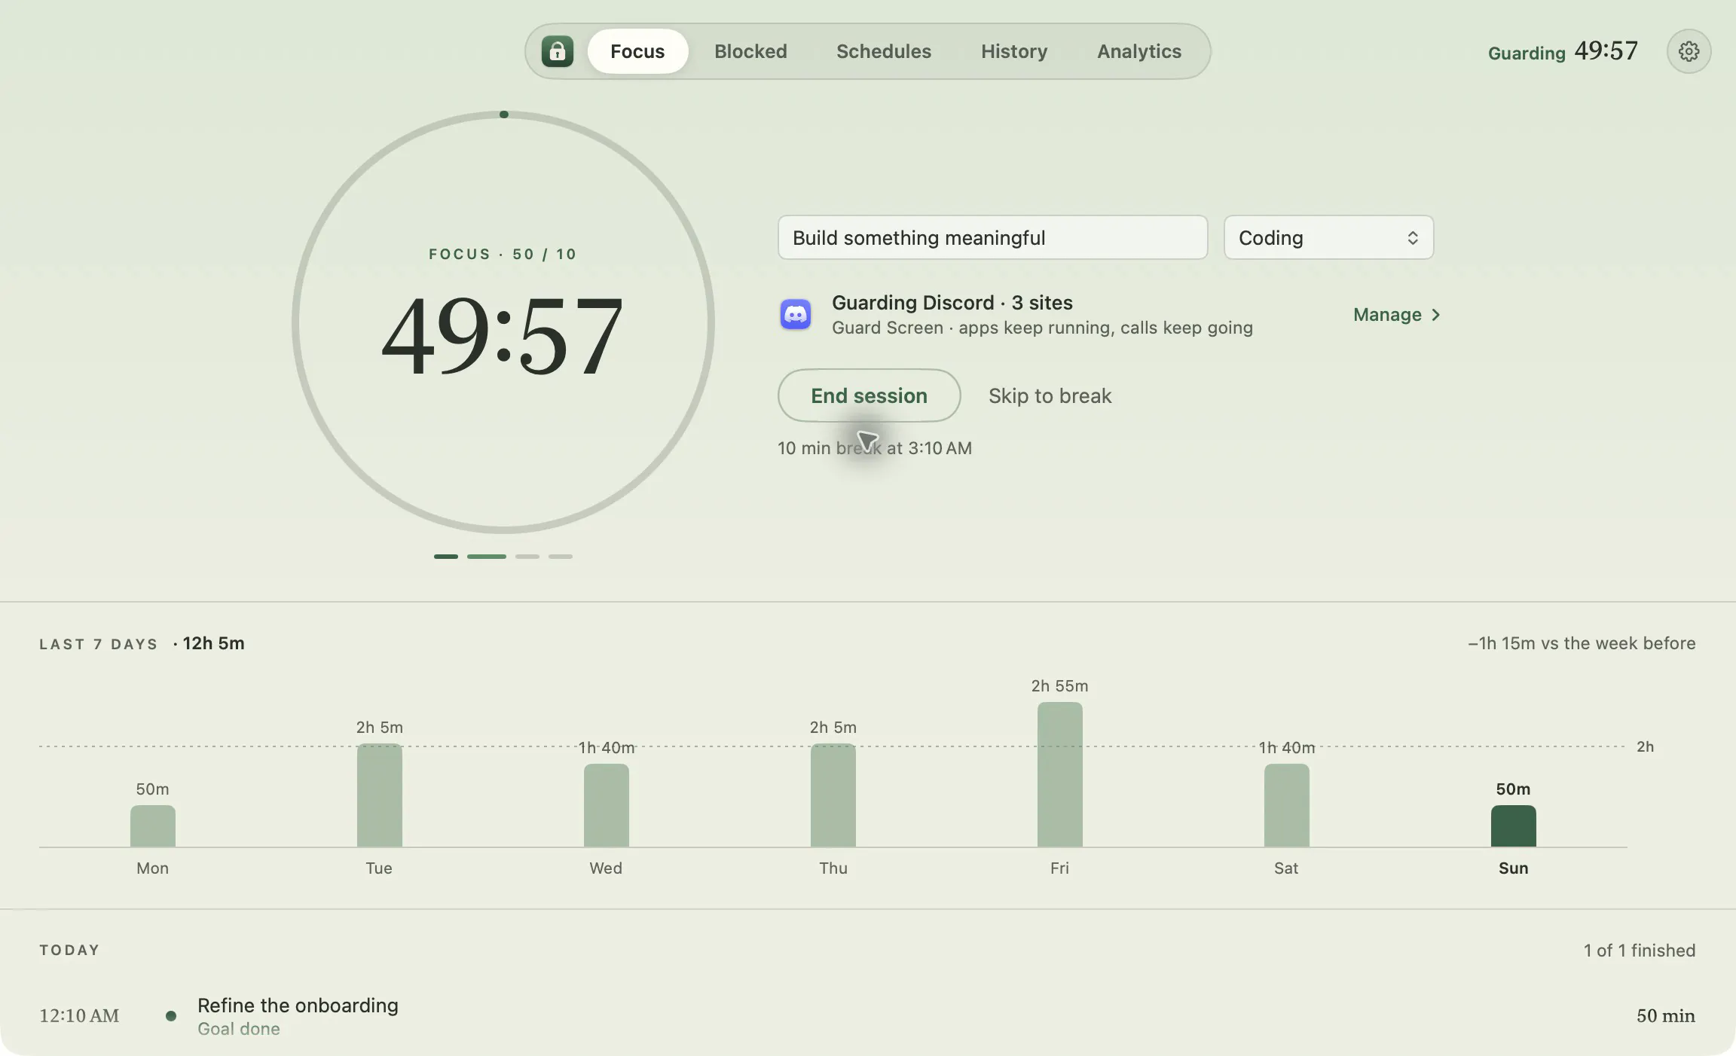Click the End session button
Viewport: 1736px width, 1056px height.
pos(869,395)
